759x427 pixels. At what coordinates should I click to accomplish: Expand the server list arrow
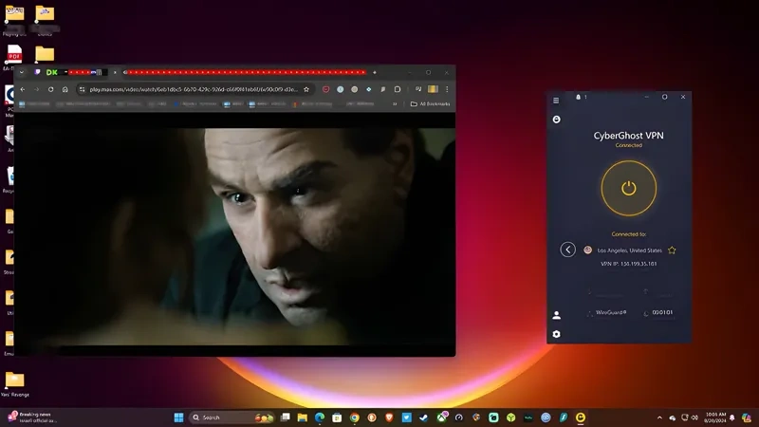(567, 250)
